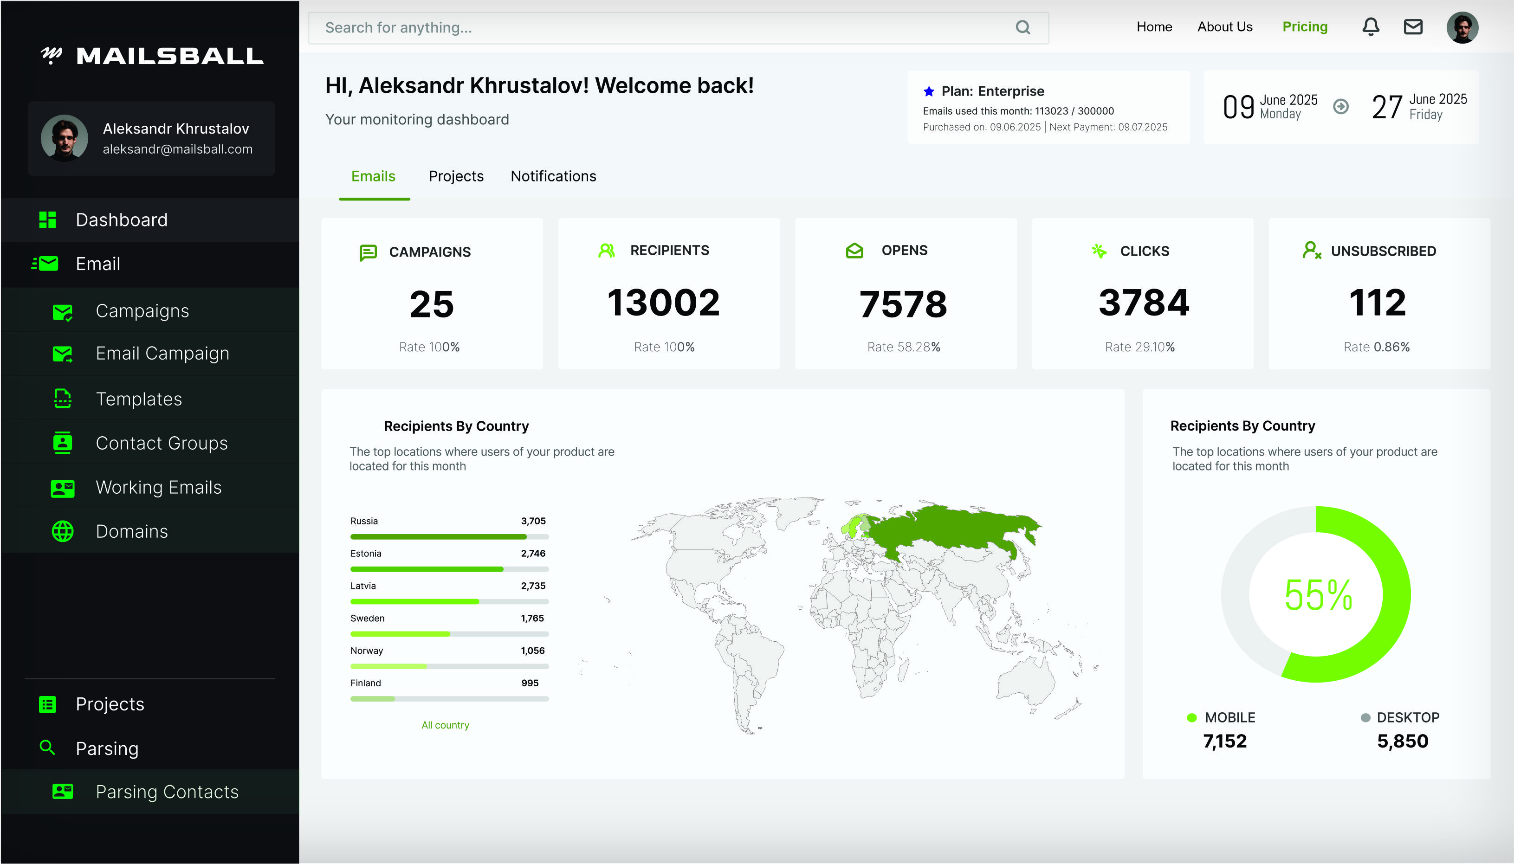Screen dimensions: 1514x864
Task: Click the search magnifier icon
Action: (1022, 27)
